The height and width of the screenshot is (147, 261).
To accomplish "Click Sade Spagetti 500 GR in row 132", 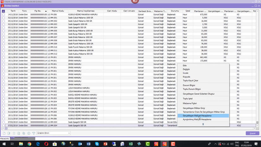I will coord(77,122).
